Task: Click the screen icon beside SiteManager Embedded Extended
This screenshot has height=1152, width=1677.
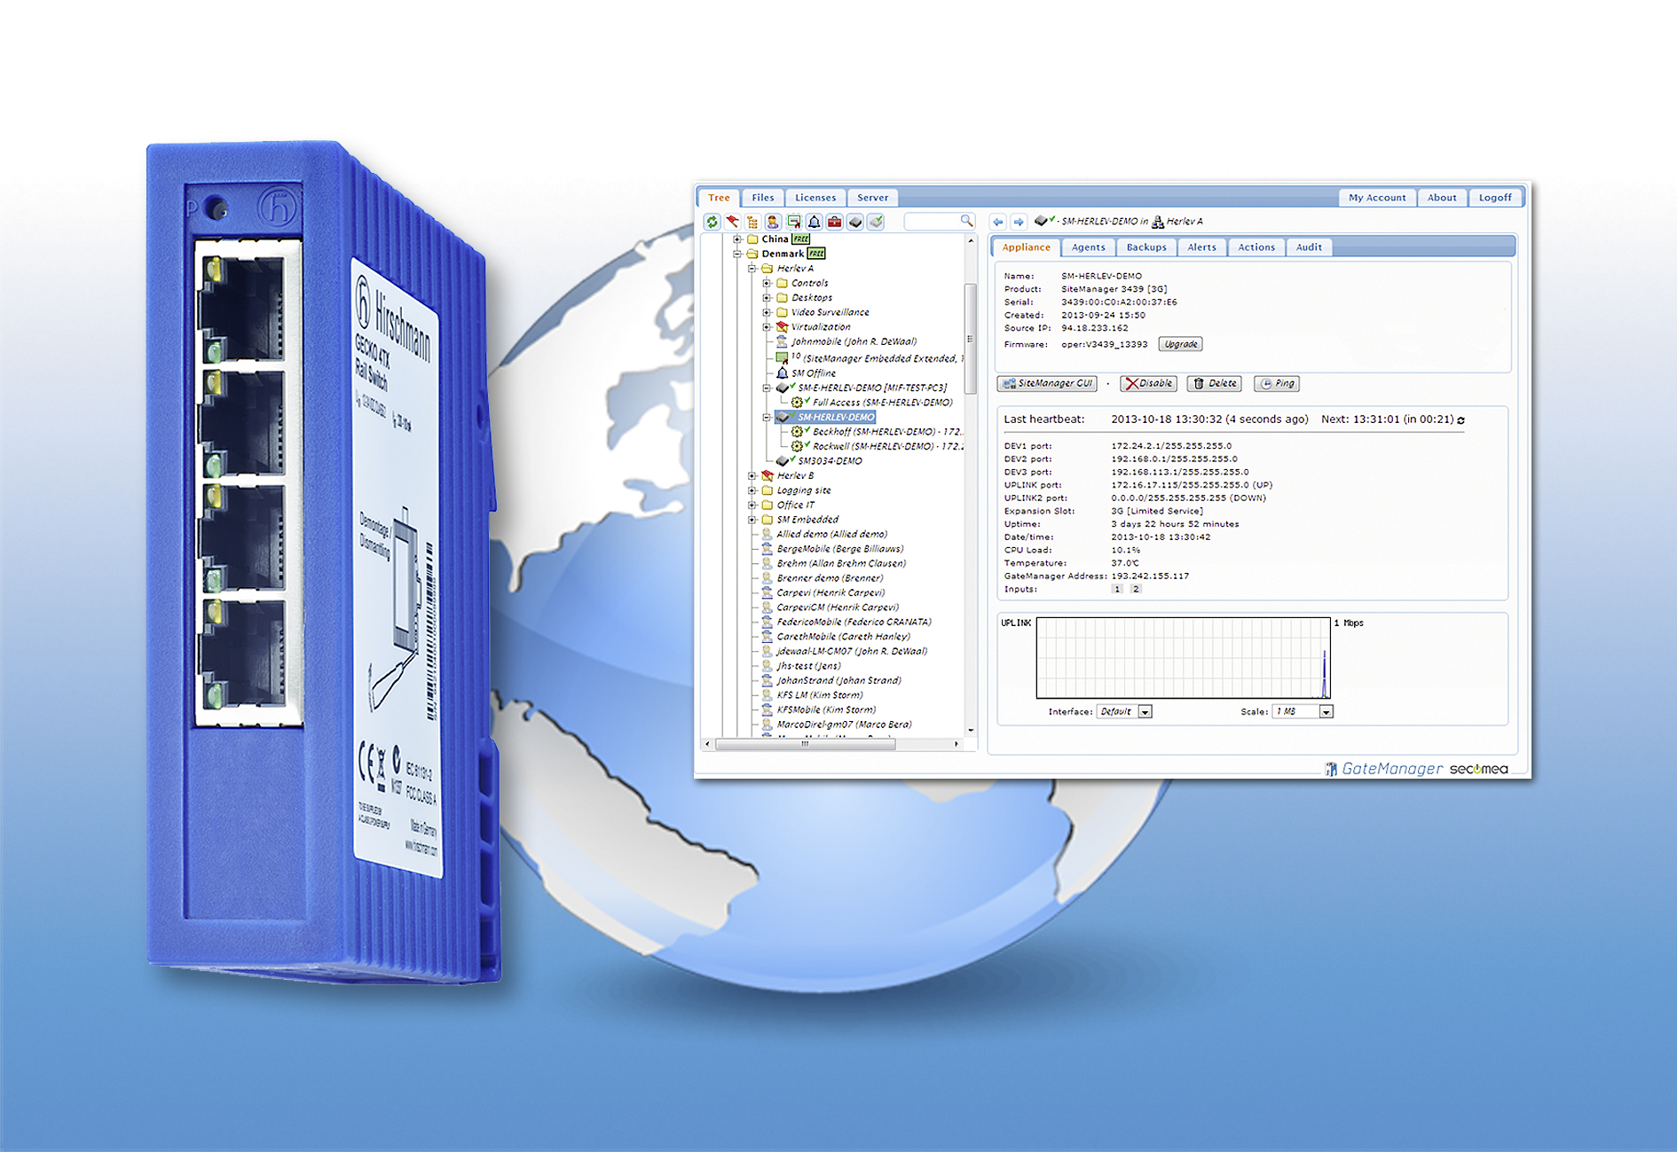Action: pos(782,358)
